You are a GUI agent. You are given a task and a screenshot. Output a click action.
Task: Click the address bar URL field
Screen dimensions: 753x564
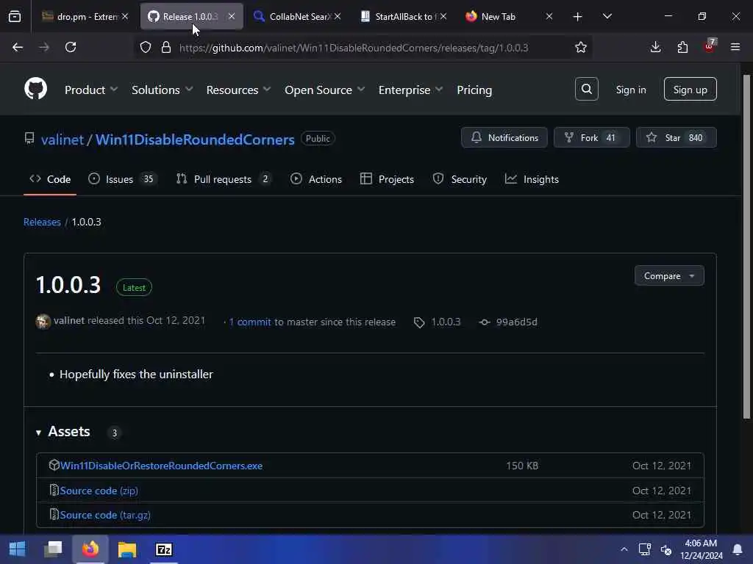(354, 48)
